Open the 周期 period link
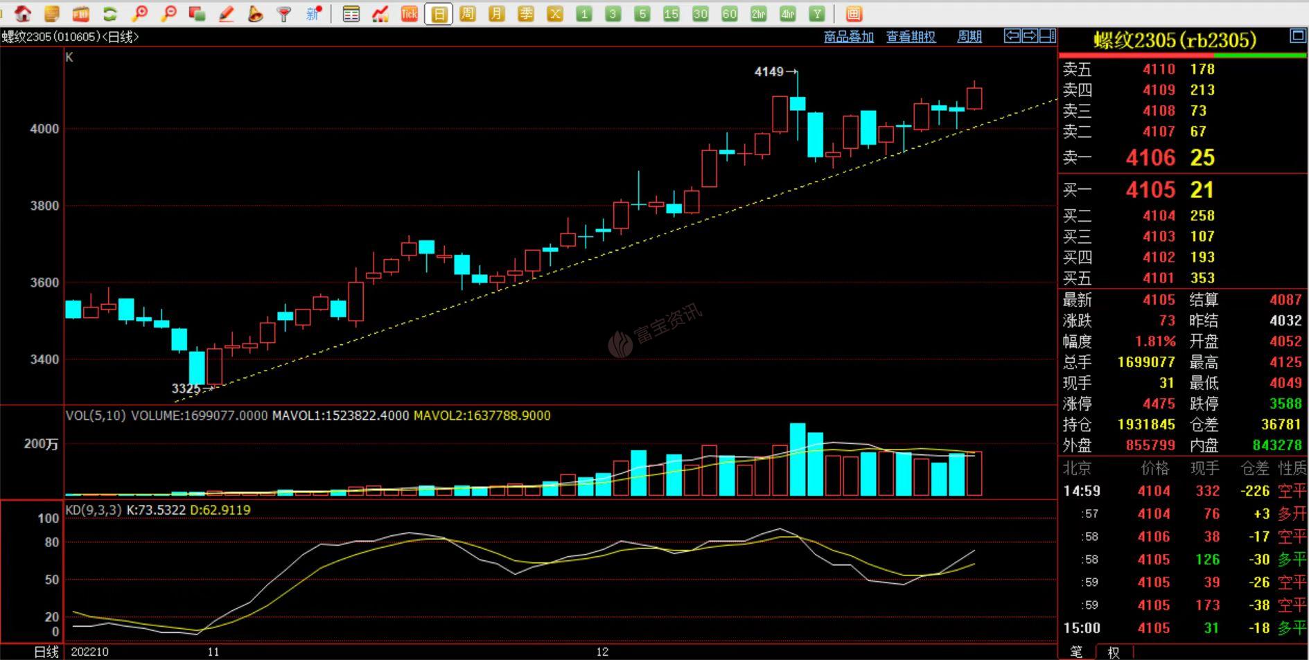 [x=969, y=37]
